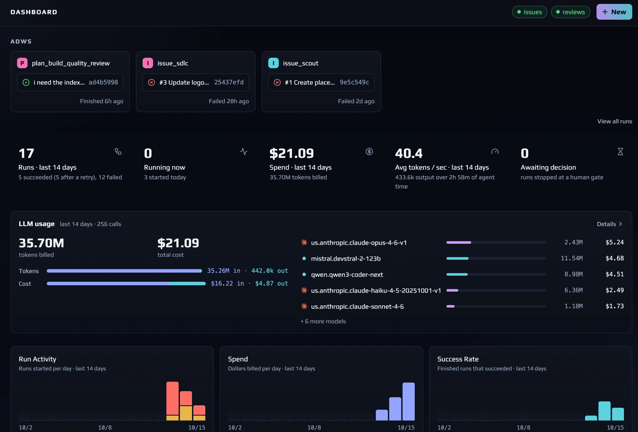The width and height of the screenshot is (638, 432).
Task: Click the '$21.09' Spend last 14 days value
Action: [x=292, y=153]
